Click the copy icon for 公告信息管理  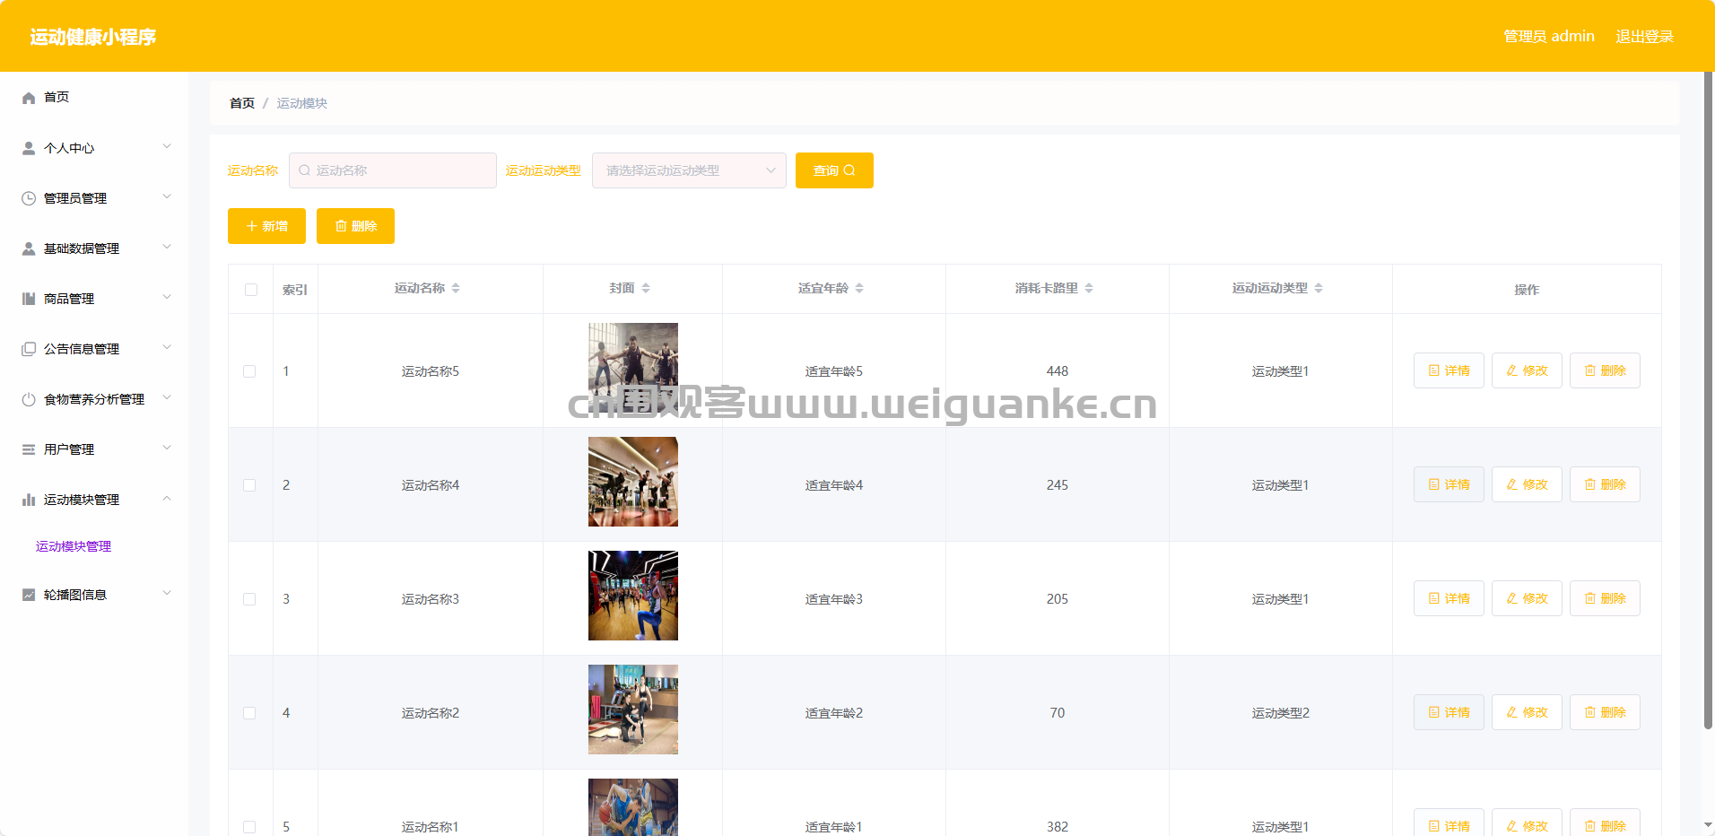click(x=29, y=349)
